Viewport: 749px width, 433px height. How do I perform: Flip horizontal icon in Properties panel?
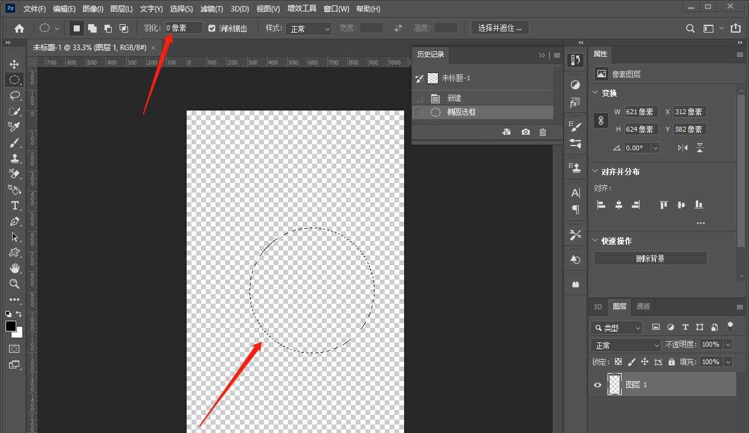pyautogui.click(x=683, y=148)
